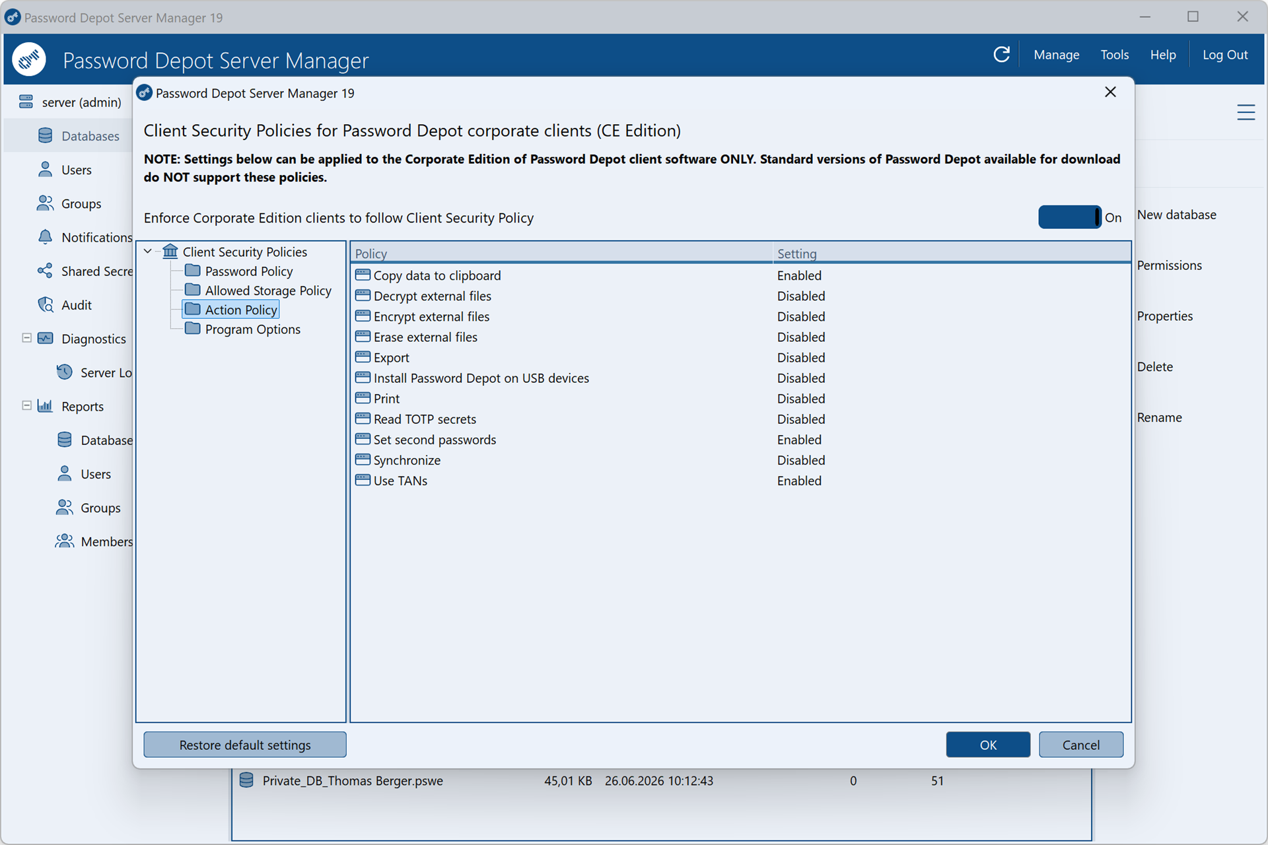1268x845 pixels.
Task: Click Permissions in right panel
Action: pos(1169,265)
